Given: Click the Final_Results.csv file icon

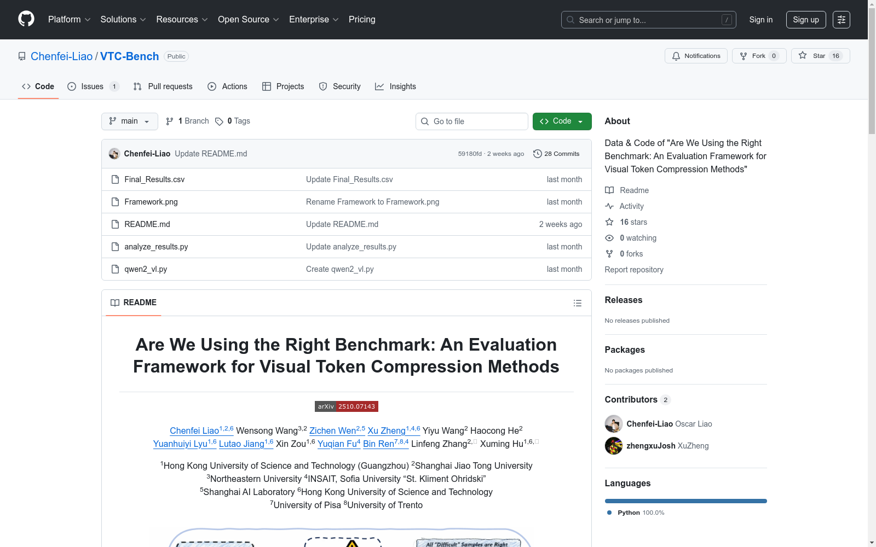Looking at the screenshot, I should pyautogui.click(x=115, y=179).
